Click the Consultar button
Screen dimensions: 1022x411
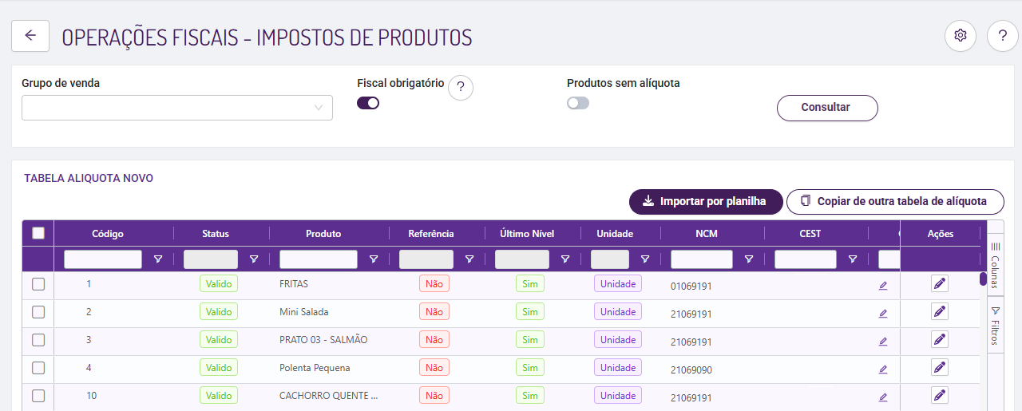[x=827, y=108]
